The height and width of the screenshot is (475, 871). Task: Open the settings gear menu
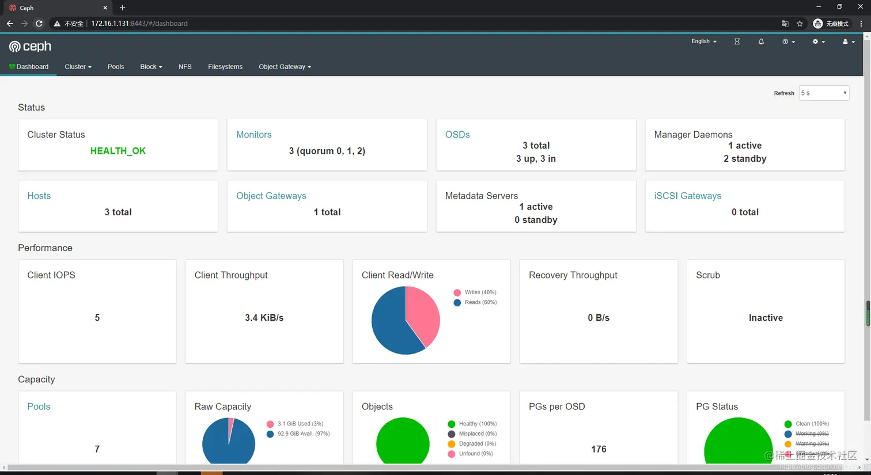point(818,41)
